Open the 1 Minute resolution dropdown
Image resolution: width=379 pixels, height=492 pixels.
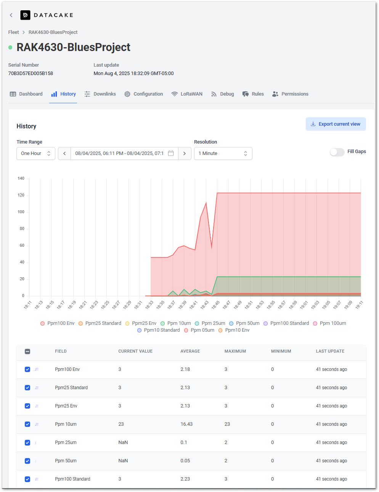pos(223,153)
